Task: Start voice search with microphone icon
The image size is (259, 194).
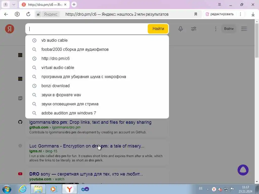Action: point(181,29)
